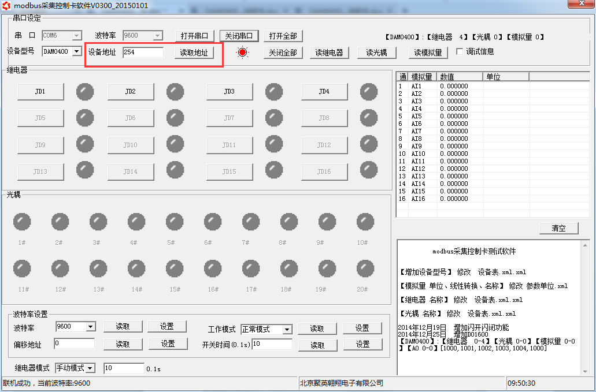Click the 数值 column header
The width and height of the screenshot is (596, 392).
(460, 77)
